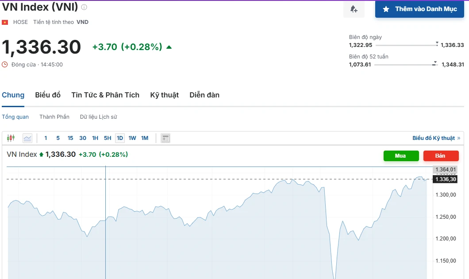The width and height of the screenshot is (469, 279).
Task: Select the 15 minute interval
Action: (70, 138)
